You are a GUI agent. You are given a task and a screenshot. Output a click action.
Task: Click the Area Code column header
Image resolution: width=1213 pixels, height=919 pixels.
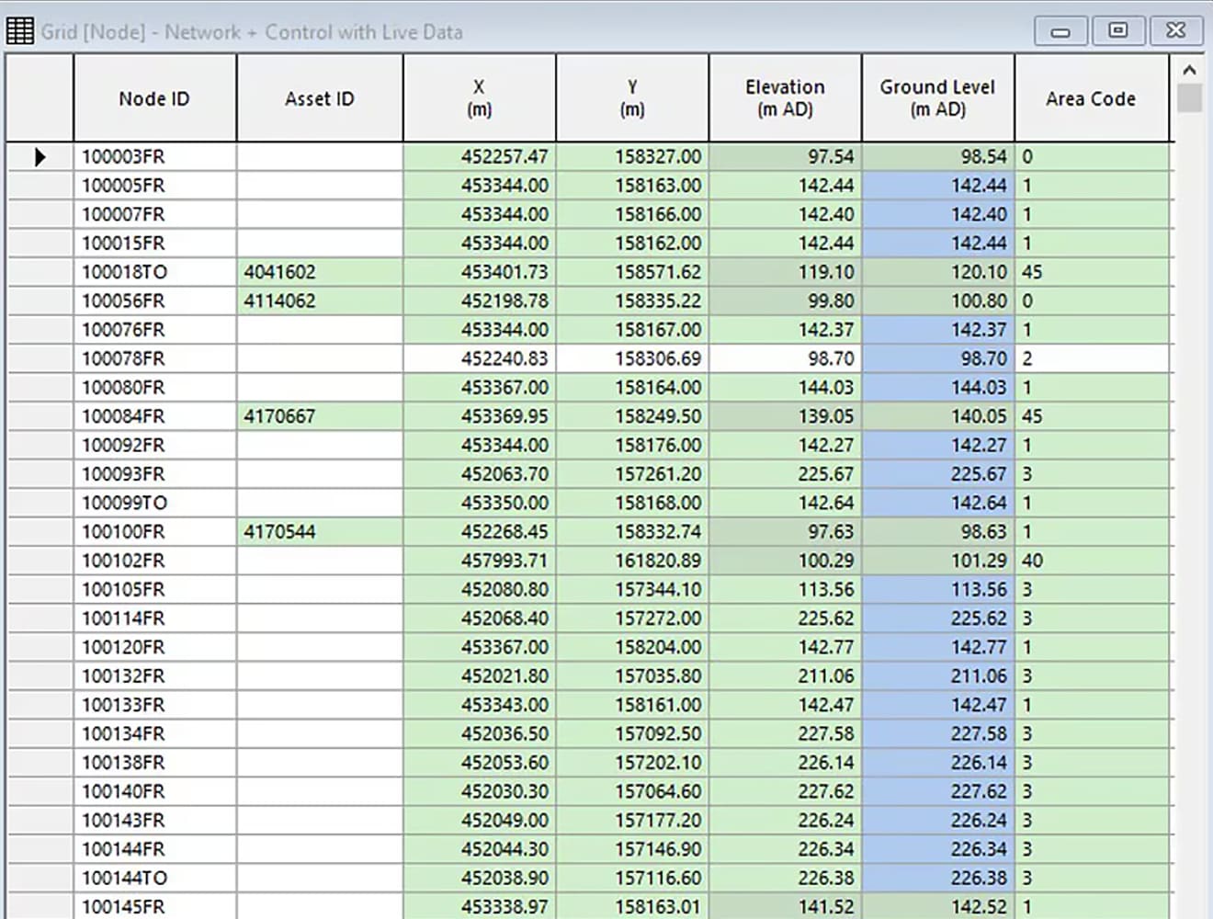[x=1091, y=98]
